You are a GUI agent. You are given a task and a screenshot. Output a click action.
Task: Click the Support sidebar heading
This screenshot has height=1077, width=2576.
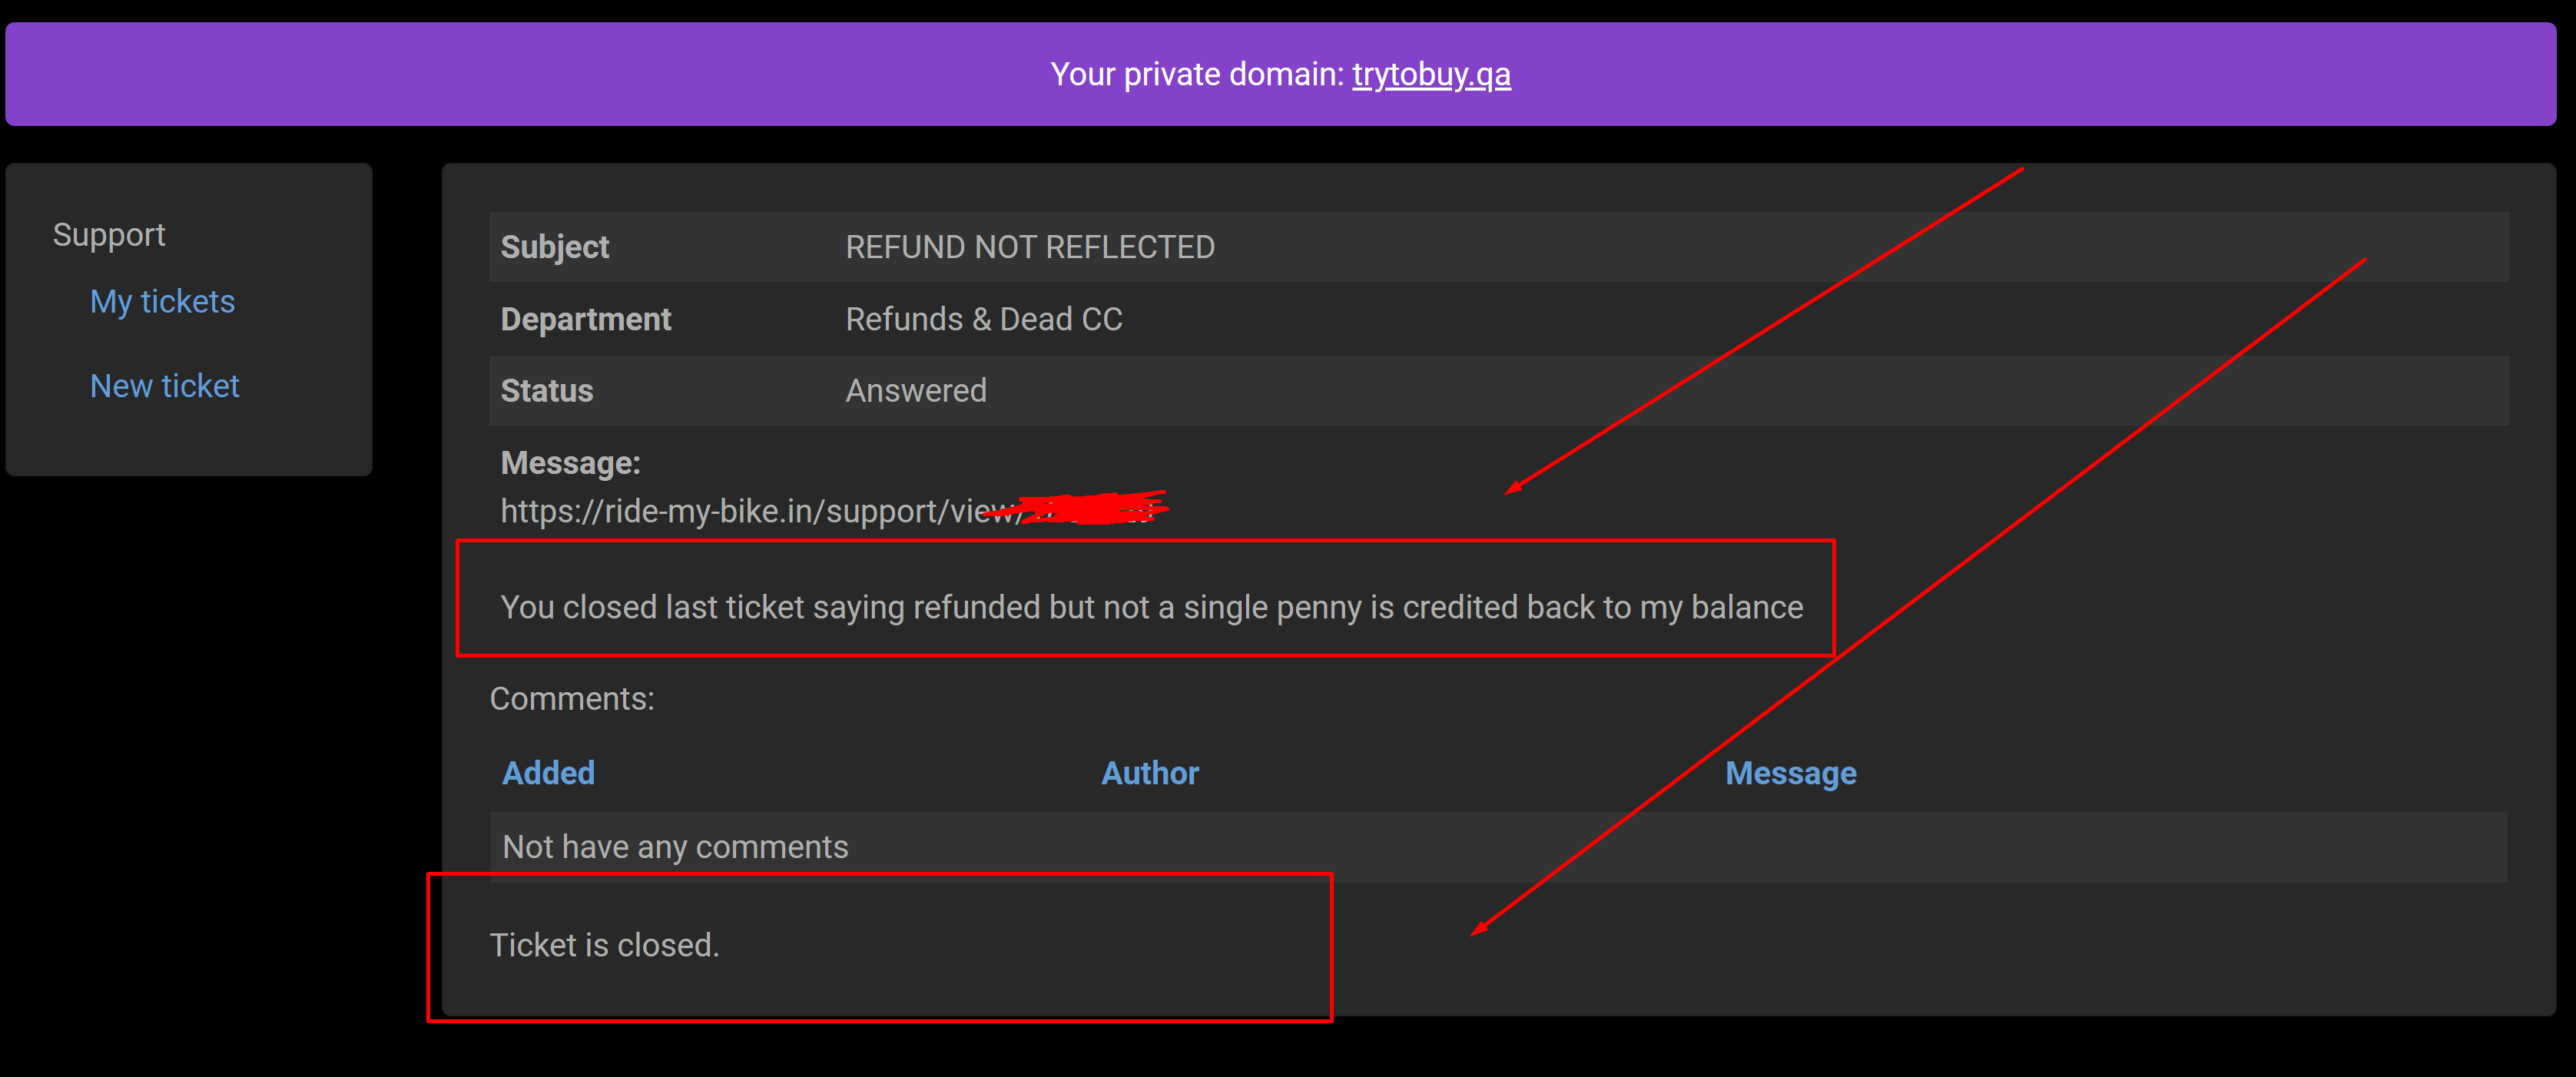coord(109,234)
